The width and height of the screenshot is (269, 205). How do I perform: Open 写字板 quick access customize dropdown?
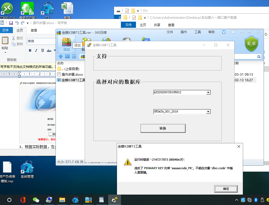pos(28,23)
